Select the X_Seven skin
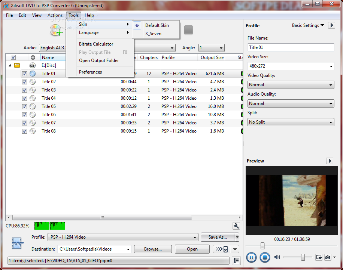The height and width of the screenshot is (270, 343). coord(157,34)
